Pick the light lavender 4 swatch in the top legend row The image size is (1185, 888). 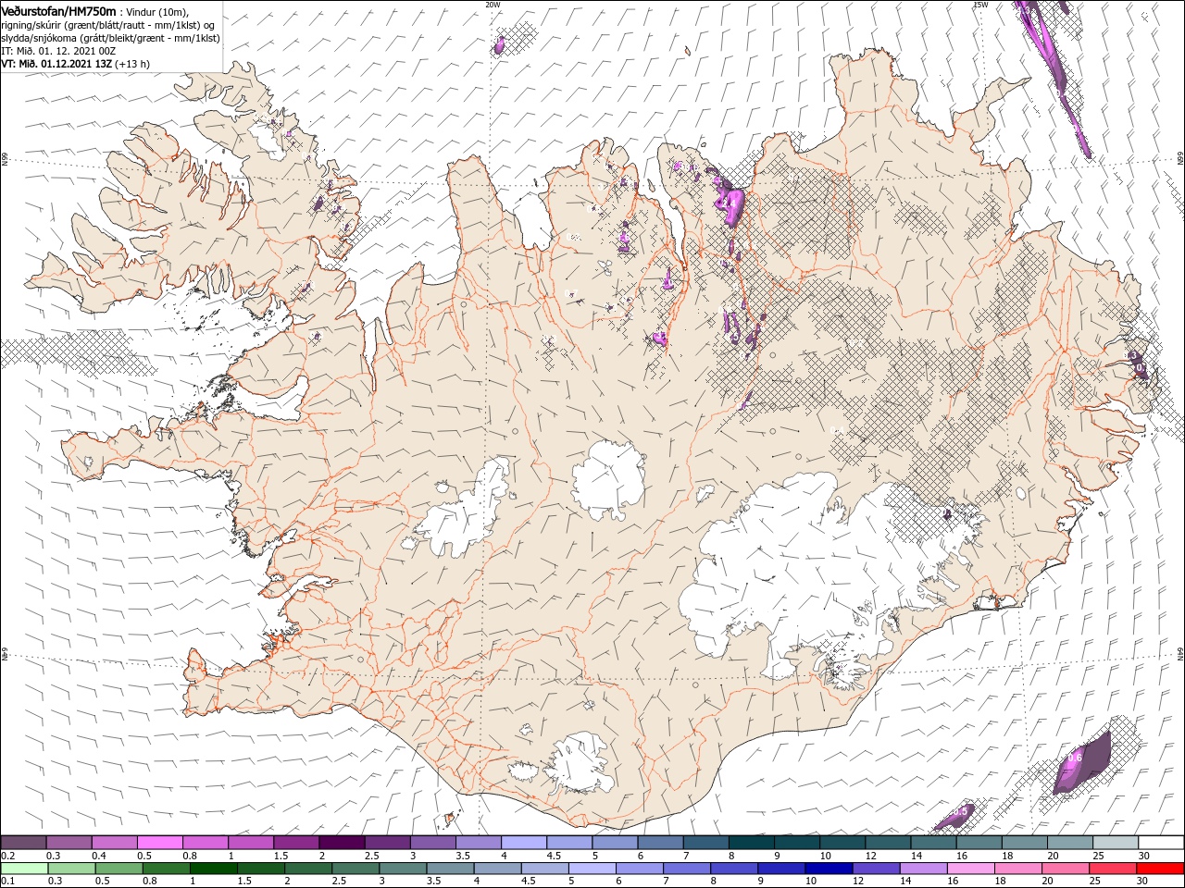coord(524,842)
